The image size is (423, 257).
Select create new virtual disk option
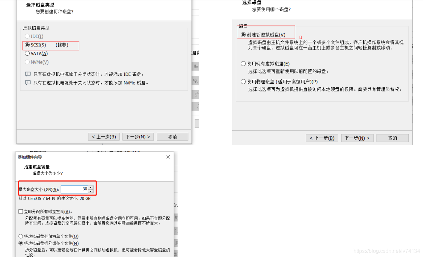click(x=243, y=35)
